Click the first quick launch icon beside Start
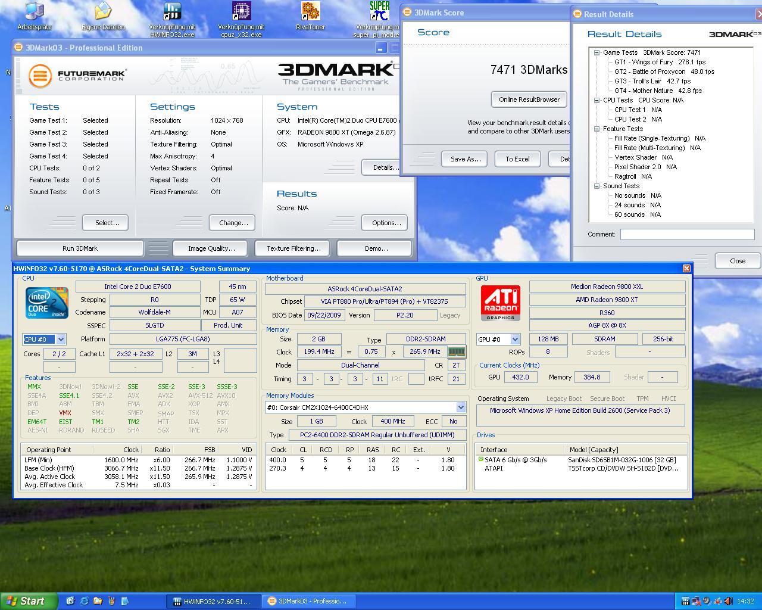Screen dimensions: 762x610 [70, 601]
